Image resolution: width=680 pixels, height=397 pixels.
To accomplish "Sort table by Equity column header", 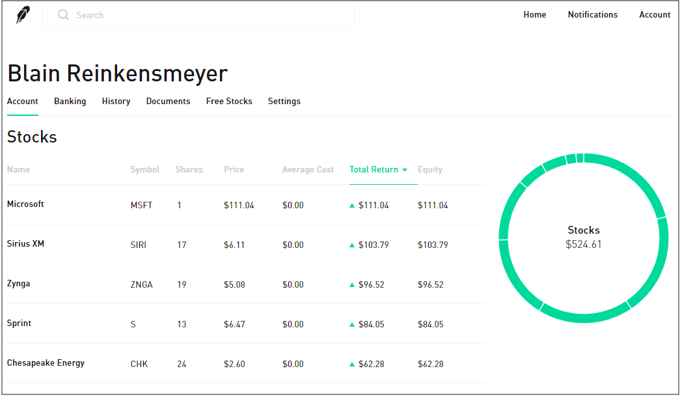I will (429, 170).
